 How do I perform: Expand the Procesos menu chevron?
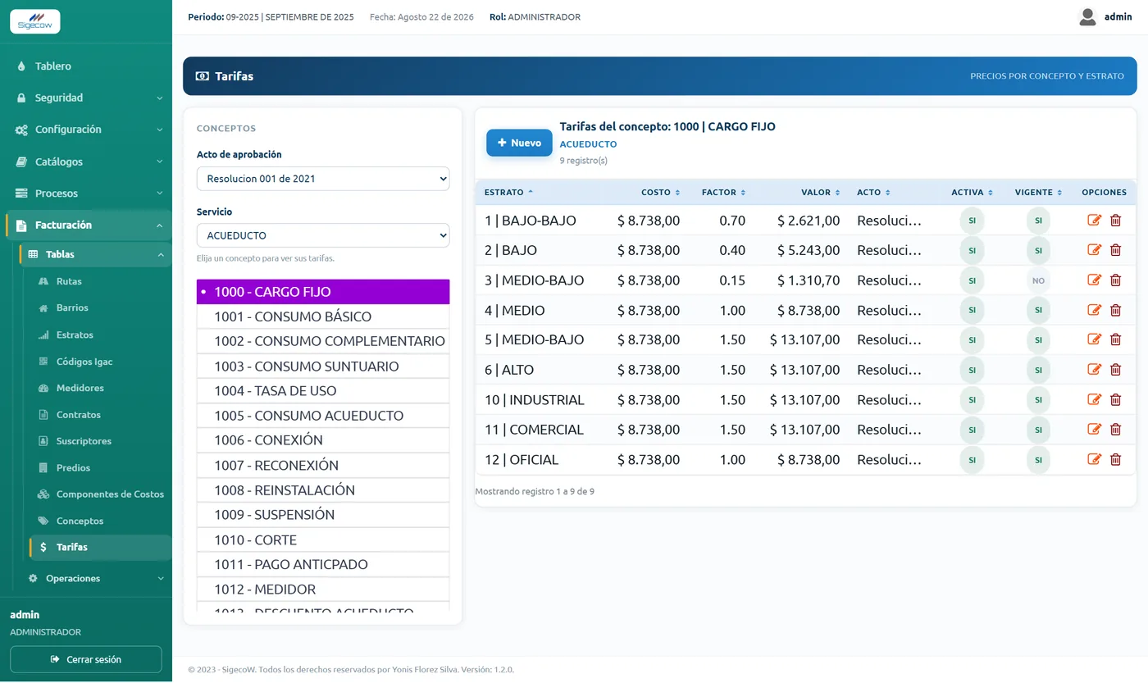click(160, 194)
